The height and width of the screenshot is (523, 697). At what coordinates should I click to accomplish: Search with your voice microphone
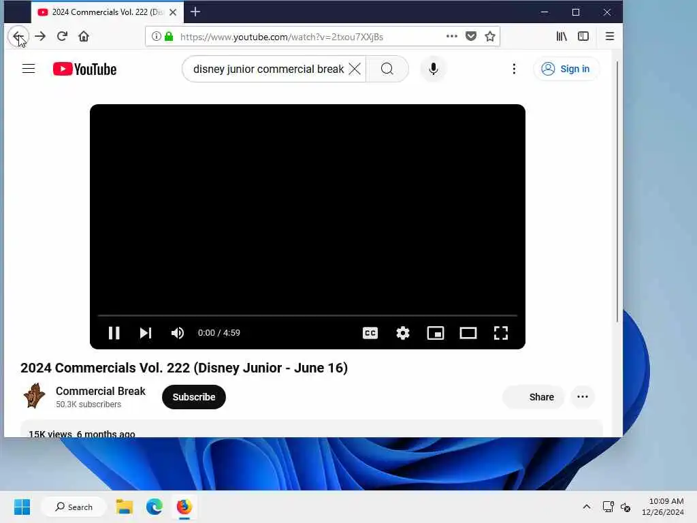434,69
